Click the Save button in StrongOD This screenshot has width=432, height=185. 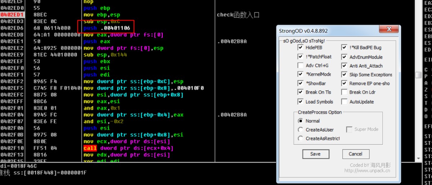tap(315, 154)
